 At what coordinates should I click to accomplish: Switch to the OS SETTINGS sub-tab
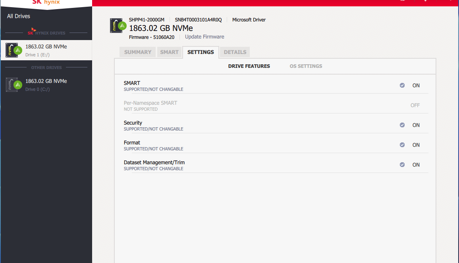pos(306,66)
